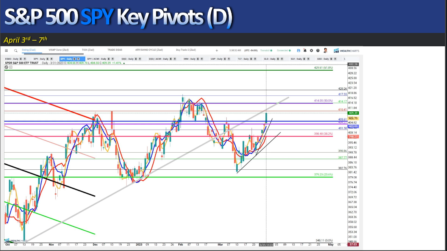The image size is (447, 251).
Task: Click the WealthCharts logo
Action: click(346, 51)
